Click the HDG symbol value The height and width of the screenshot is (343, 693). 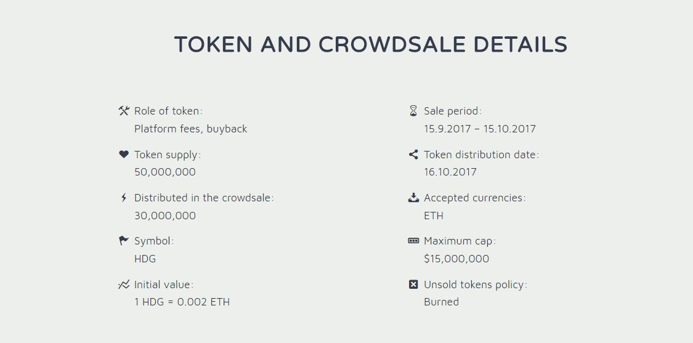tap(145, 259)
